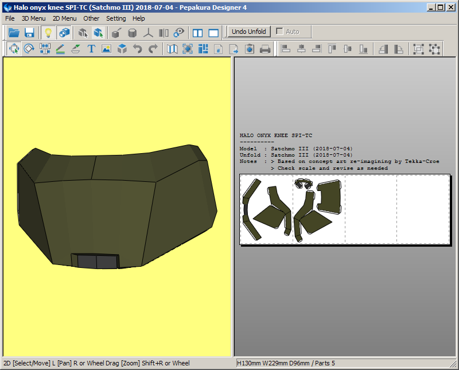
Task: Align selected parts to left edge
Action: click(x=286, y=49)
